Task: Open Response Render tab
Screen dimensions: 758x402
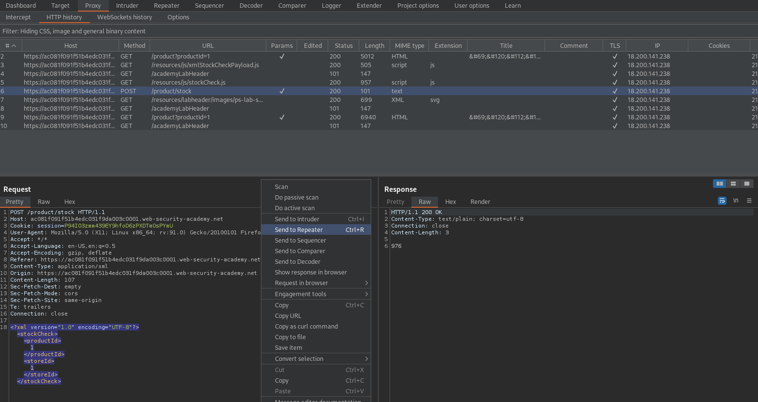Action: click(480, 202)
